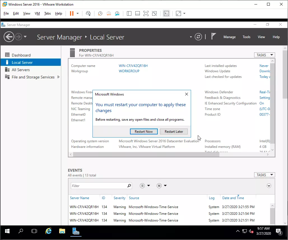The width and height of the screenshot is (288, 240).
Task: Launch Internet Explorer from taskbar
Action: coord(48,231)
